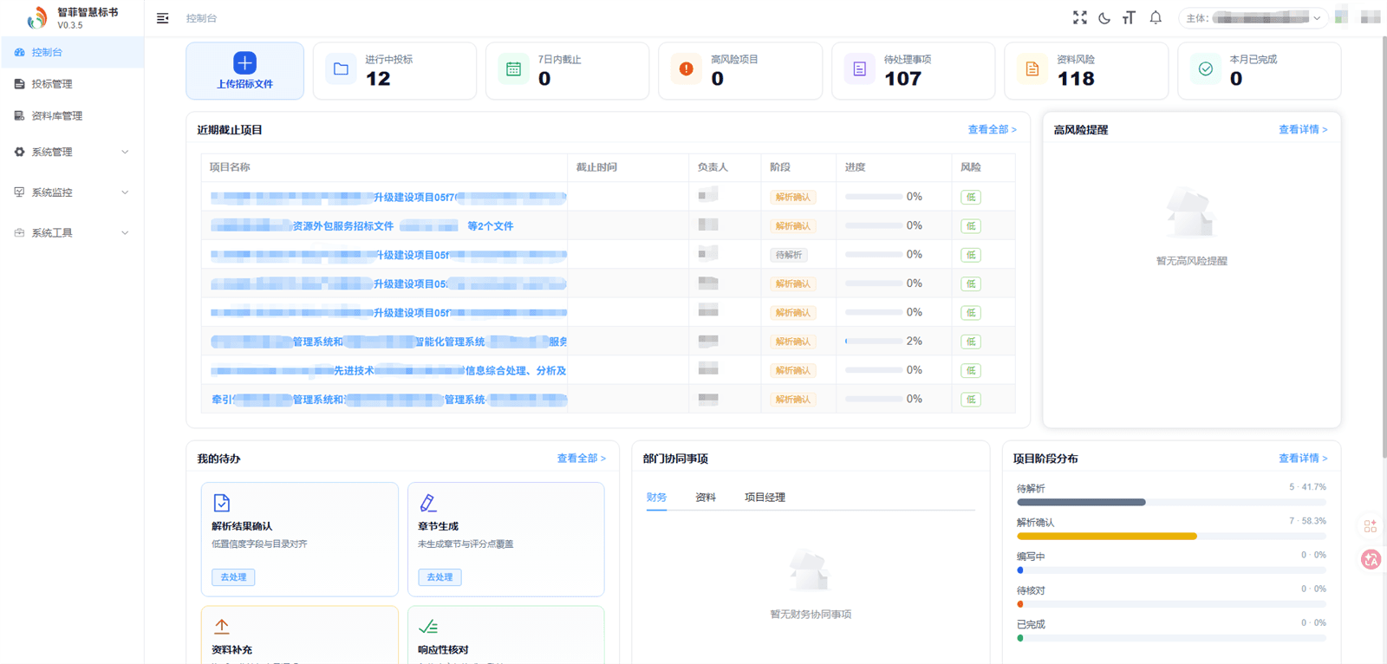Open the 主体 selector dropdown
The width and height of the screenshot is (1387, 664).
coord(1253,17)
